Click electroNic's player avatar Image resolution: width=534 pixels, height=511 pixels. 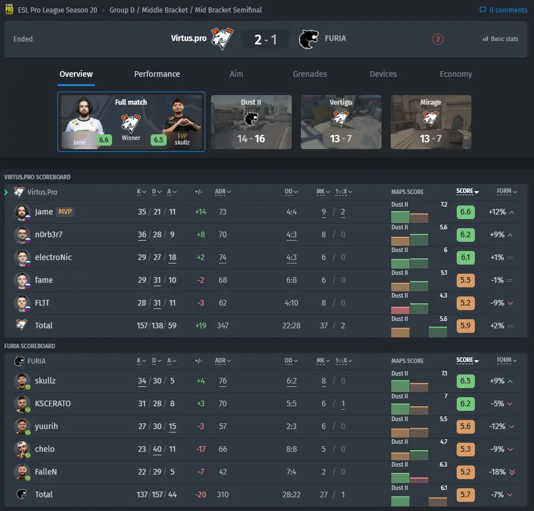click(22, 258)
